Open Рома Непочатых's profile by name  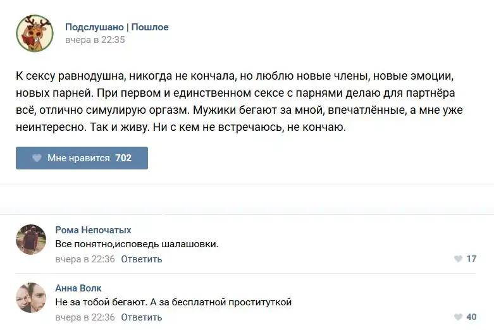[x=93, y=230]
